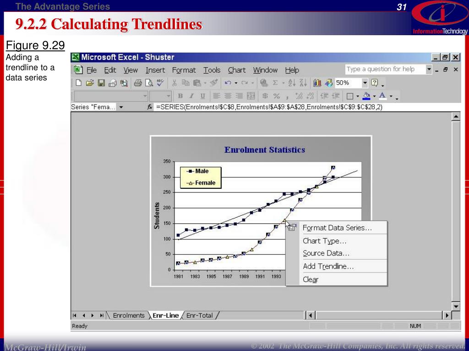Image resolution: width=469 pixels, height=351 pixels.
Task: Click the Decrease Decimal icon
Action: tap(310, 96)
